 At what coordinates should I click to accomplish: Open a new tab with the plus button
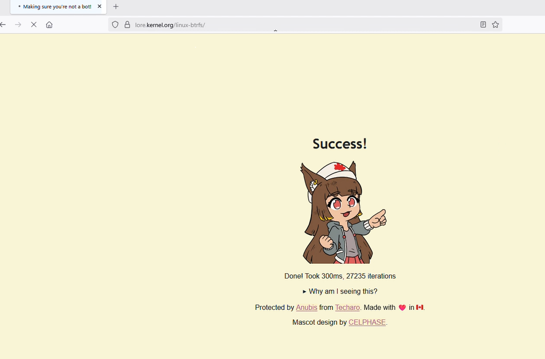coord(116,6)
